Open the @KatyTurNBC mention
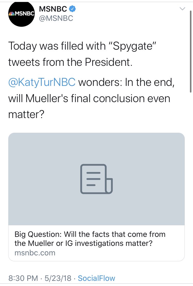Image resolution: width=193 pixels, height=286 pixels. click(42, 82)
